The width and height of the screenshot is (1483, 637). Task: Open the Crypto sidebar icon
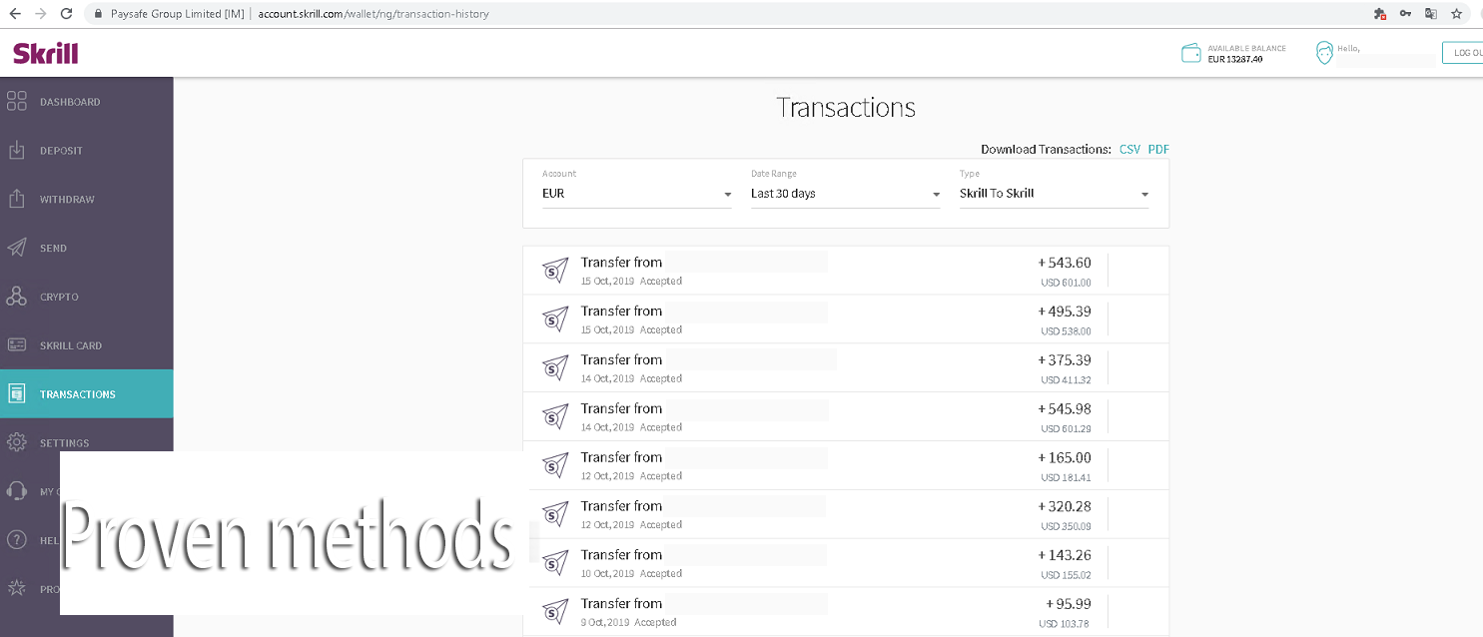(17, 297)
